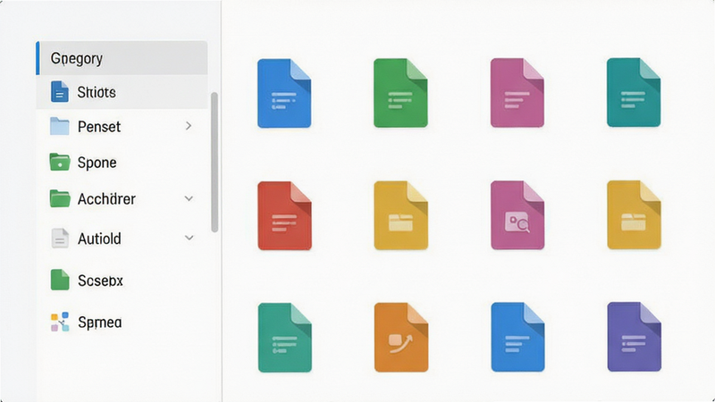Open the blue document file icon in the top row
The width and height of the screenshot is (715, 402).
[x=284, y=93]
